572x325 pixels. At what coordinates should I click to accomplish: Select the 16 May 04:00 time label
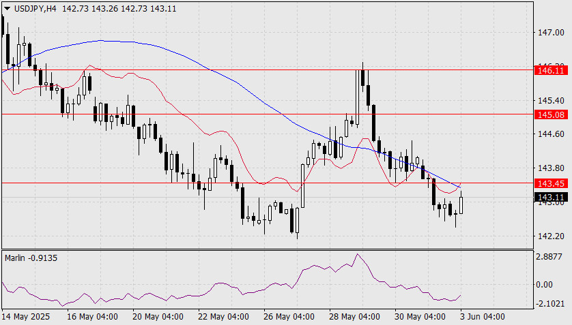pos(92,317)
